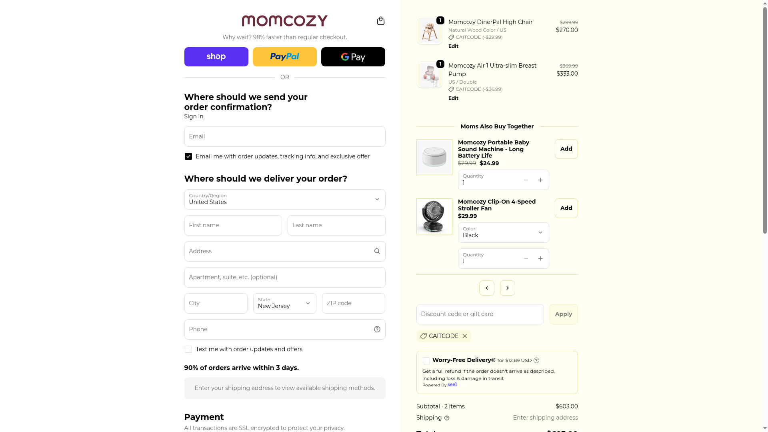The width and height of the screenshot is (768, 432).
Task: Uncheck email order updates checkbox
Action: (x=188, y=156)
